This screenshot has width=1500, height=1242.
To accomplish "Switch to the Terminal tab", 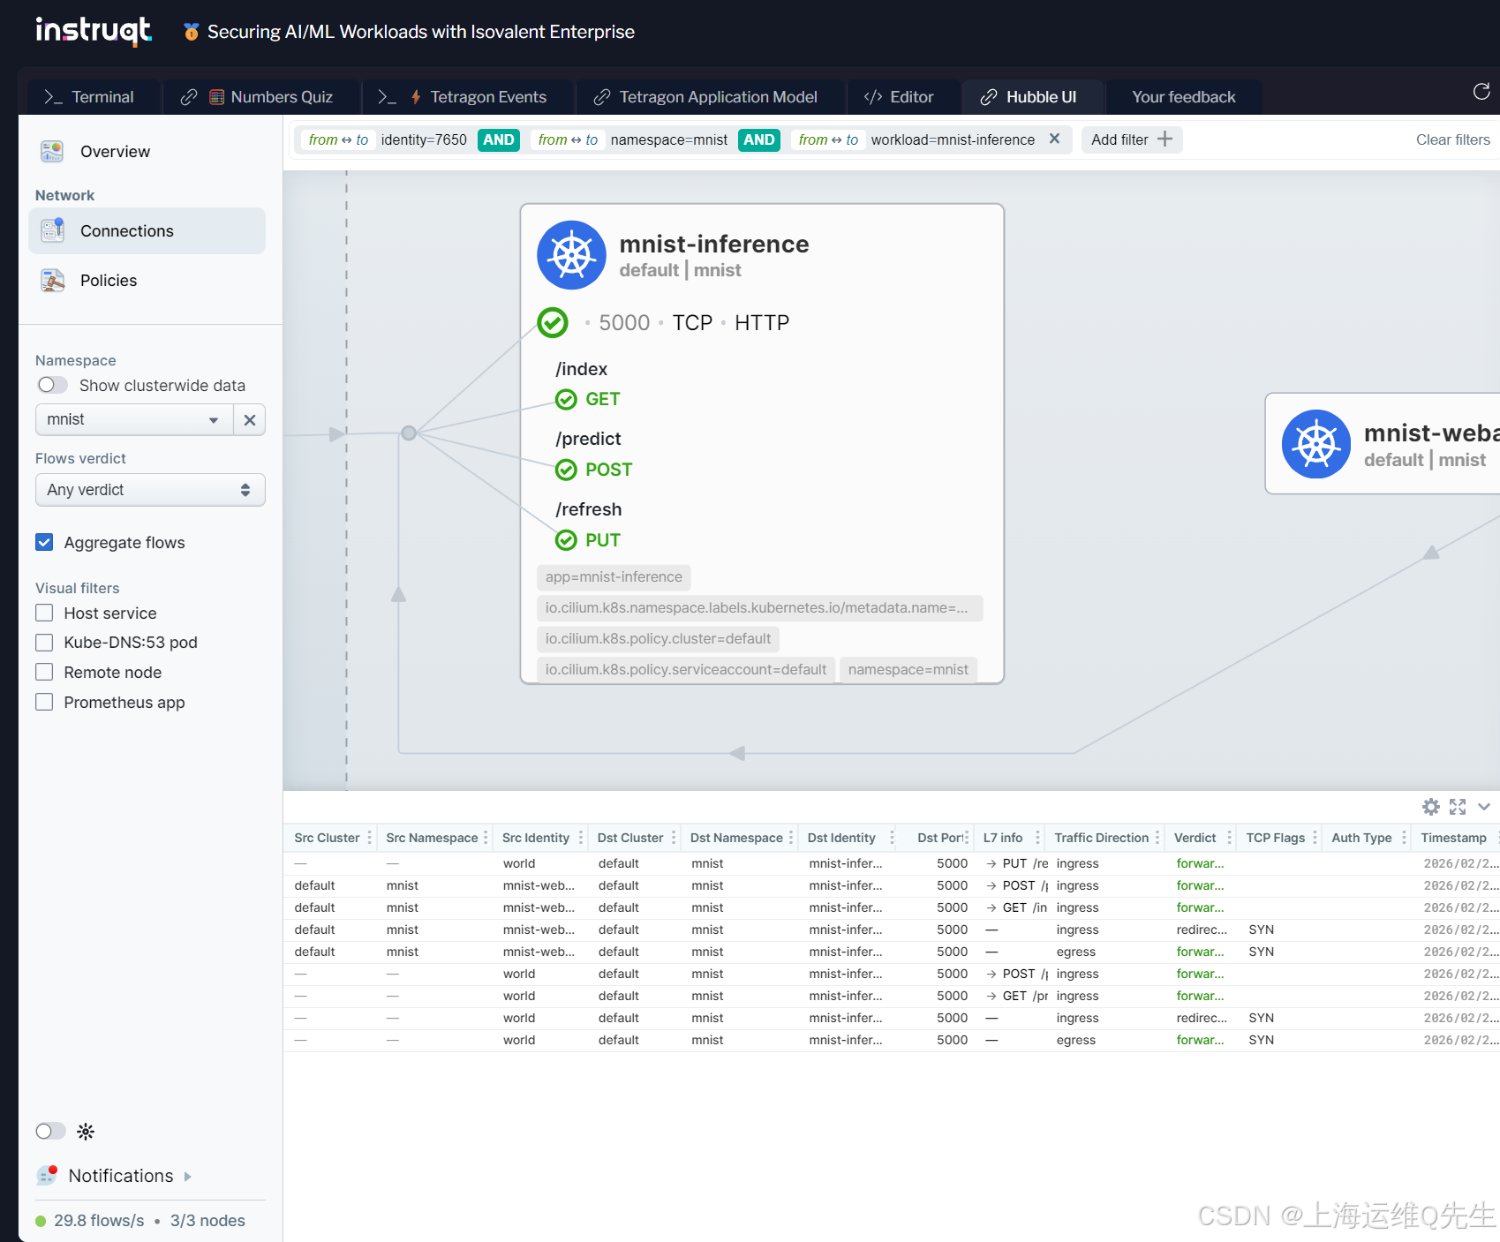I will coord(90,97).
